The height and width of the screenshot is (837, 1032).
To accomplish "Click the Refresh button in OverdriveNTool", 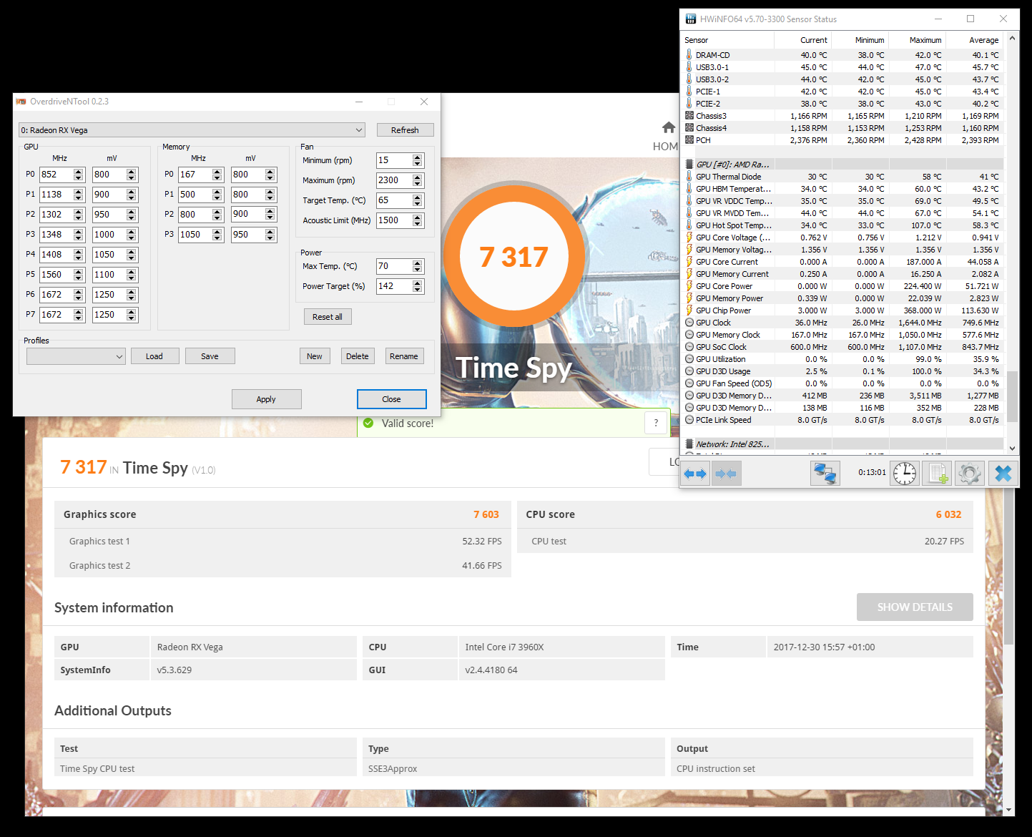I will (x=405, y=130).
